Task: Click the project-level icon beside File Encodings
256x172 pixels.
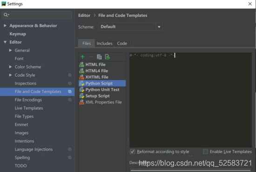Action: [x=70, y=100]
